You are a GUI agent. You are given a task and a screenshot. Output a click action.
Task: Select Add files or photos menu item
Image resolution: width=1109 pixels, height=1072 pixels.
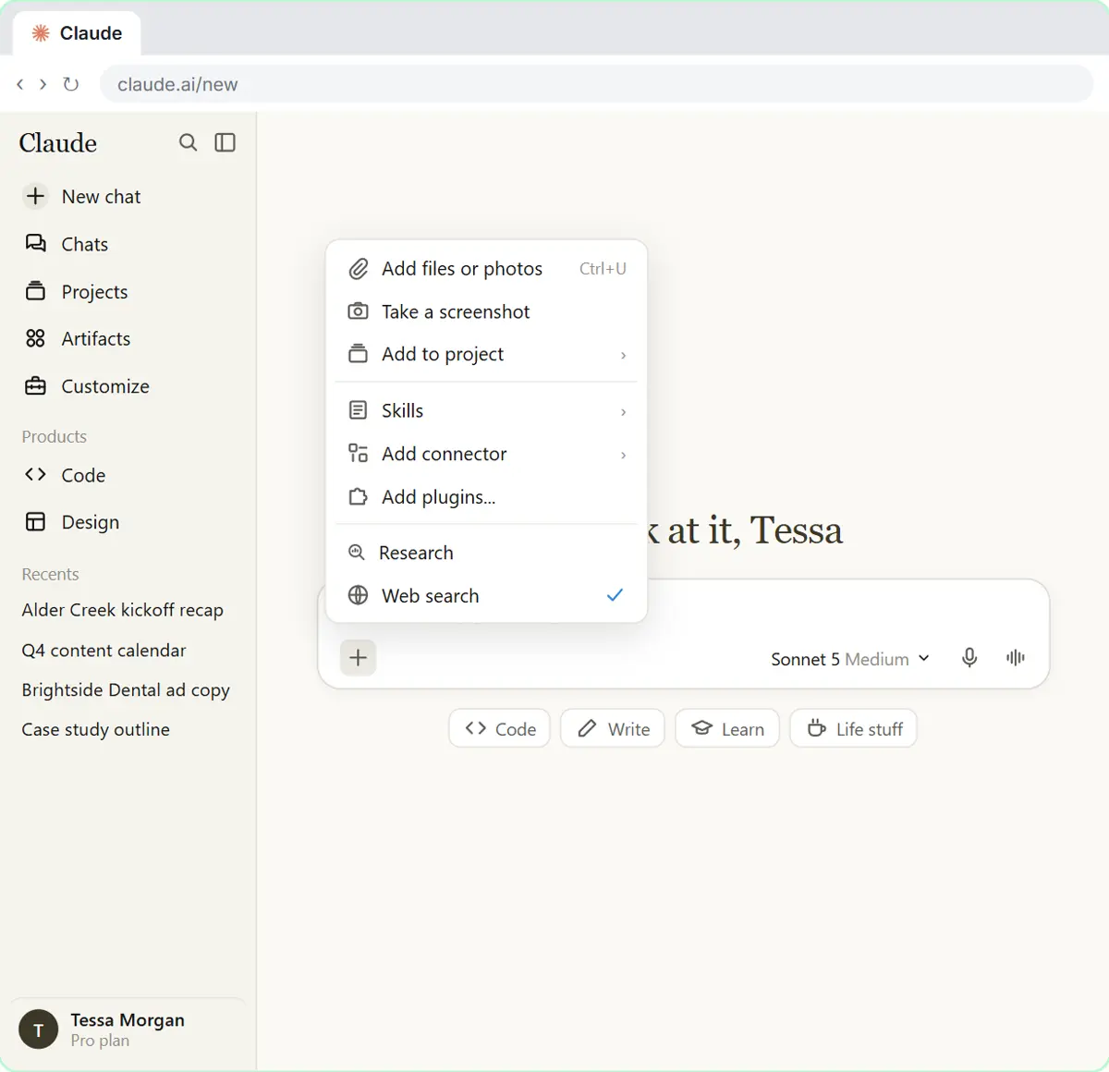(487, 269)
